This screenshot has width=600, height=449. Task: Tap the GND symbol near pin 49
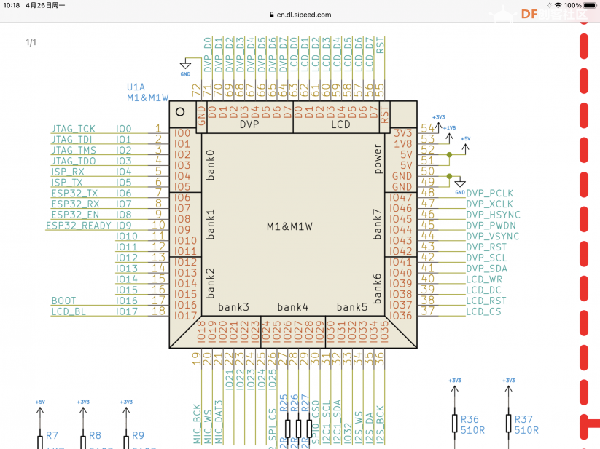460,186
